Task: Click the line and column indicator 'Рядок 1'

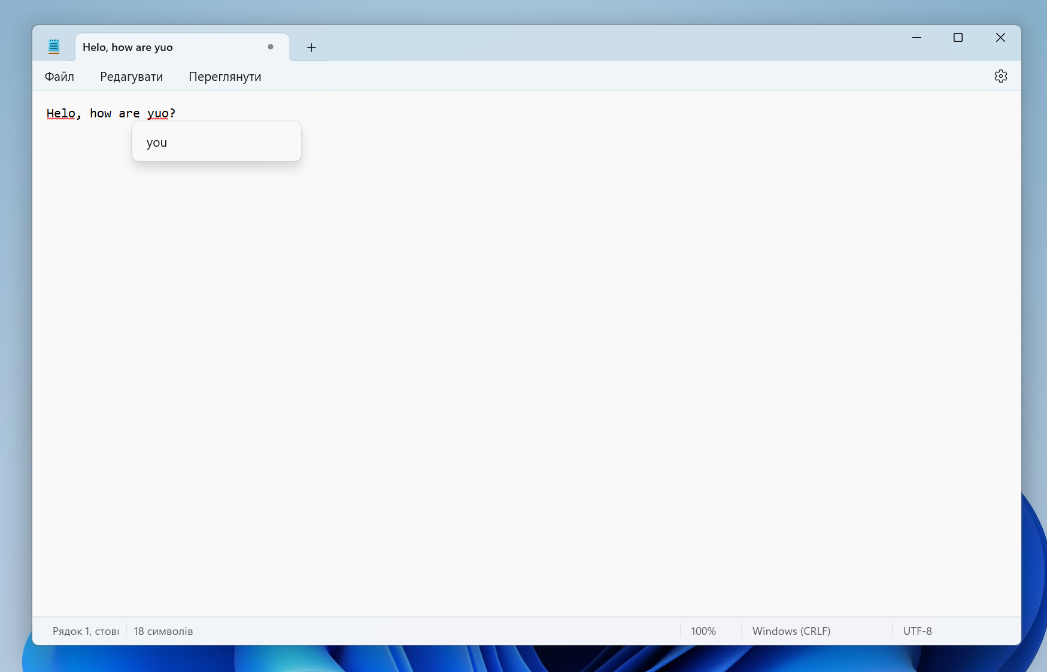Action: coord(85,631)
